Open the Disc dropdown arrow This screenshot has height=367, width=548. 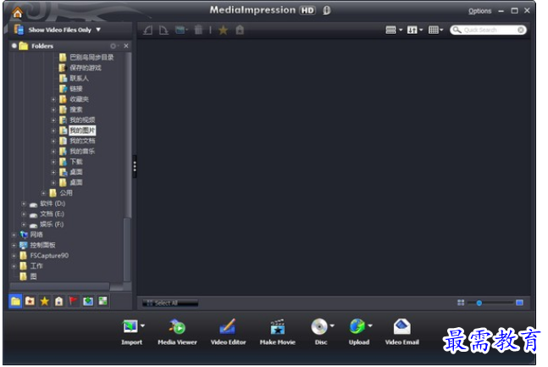point(332,325)
